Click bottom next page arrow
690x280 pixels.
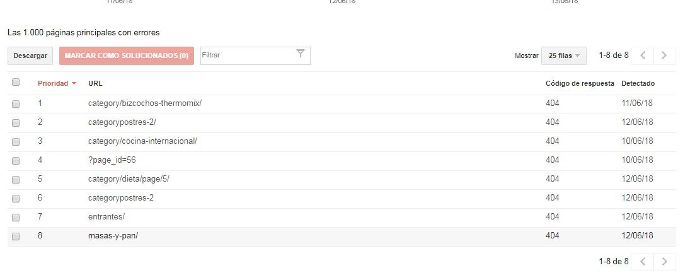click(664, 262)
